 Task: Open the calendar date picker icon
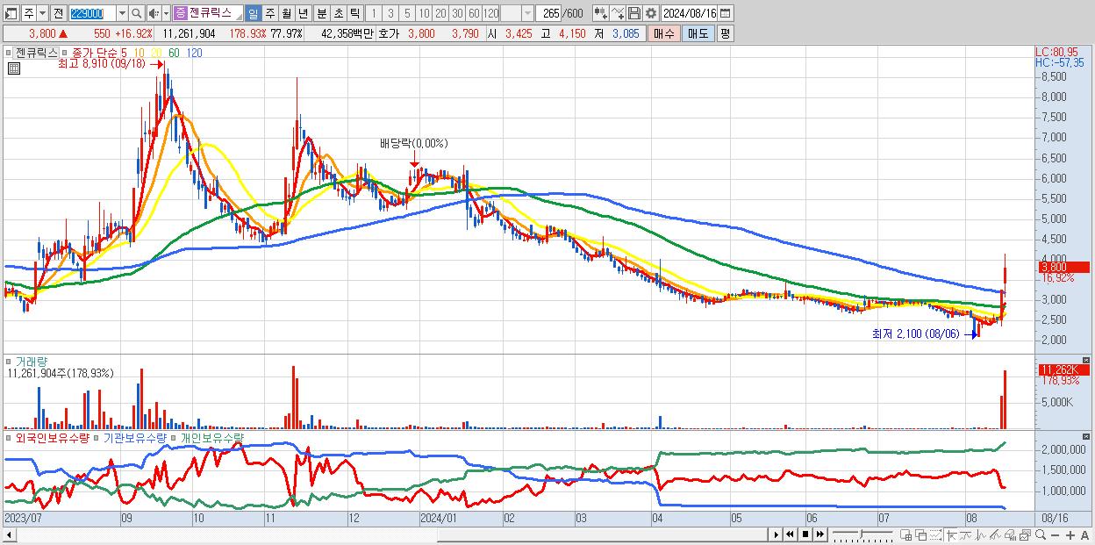point(727,14)
